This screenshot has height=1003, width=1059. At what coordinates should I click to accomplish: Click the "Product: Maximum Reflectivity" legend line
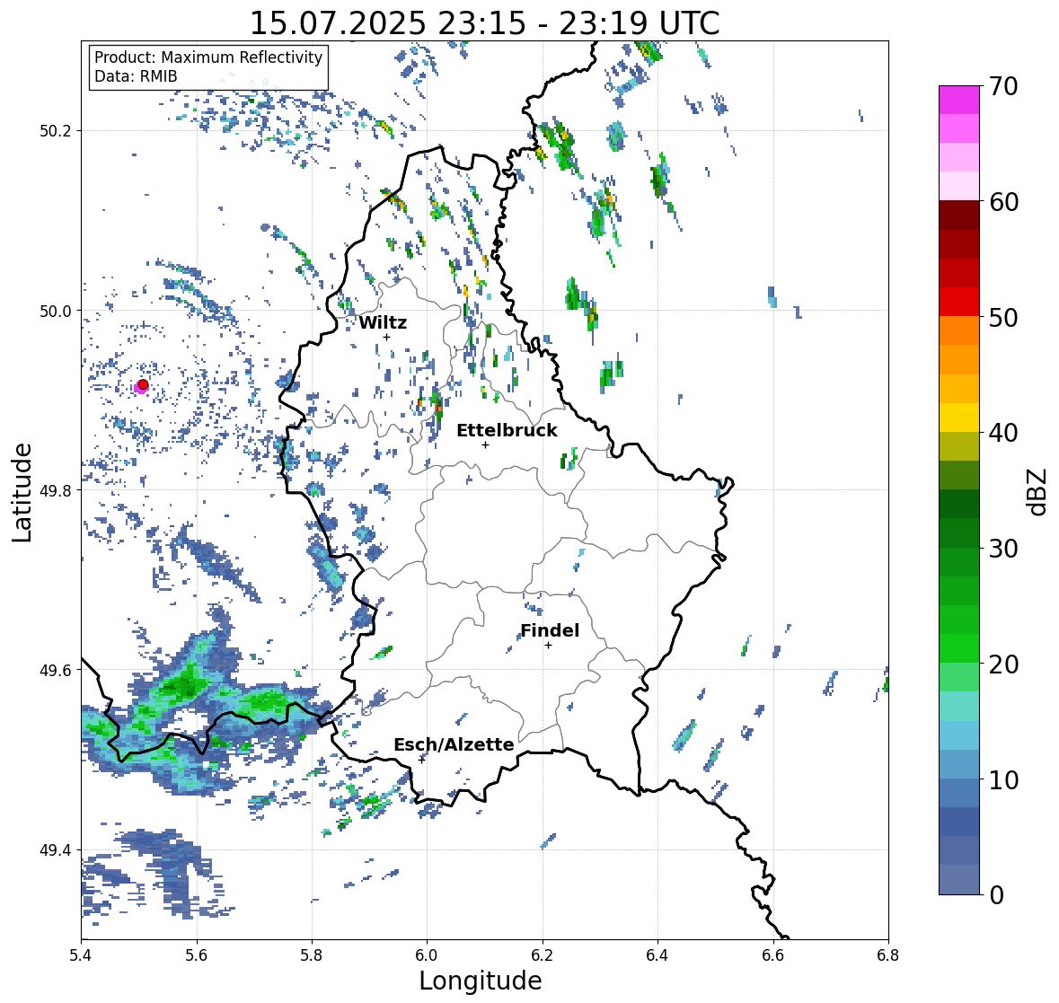[208, 57]
